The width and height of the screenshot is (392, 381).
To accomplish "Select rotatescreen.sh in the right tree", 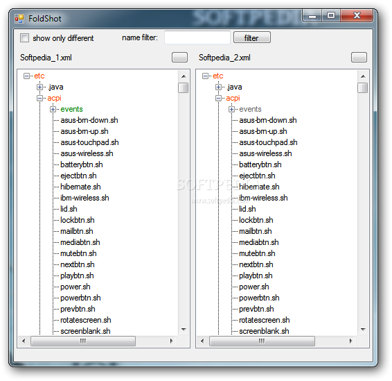I will tap(265, 320).
